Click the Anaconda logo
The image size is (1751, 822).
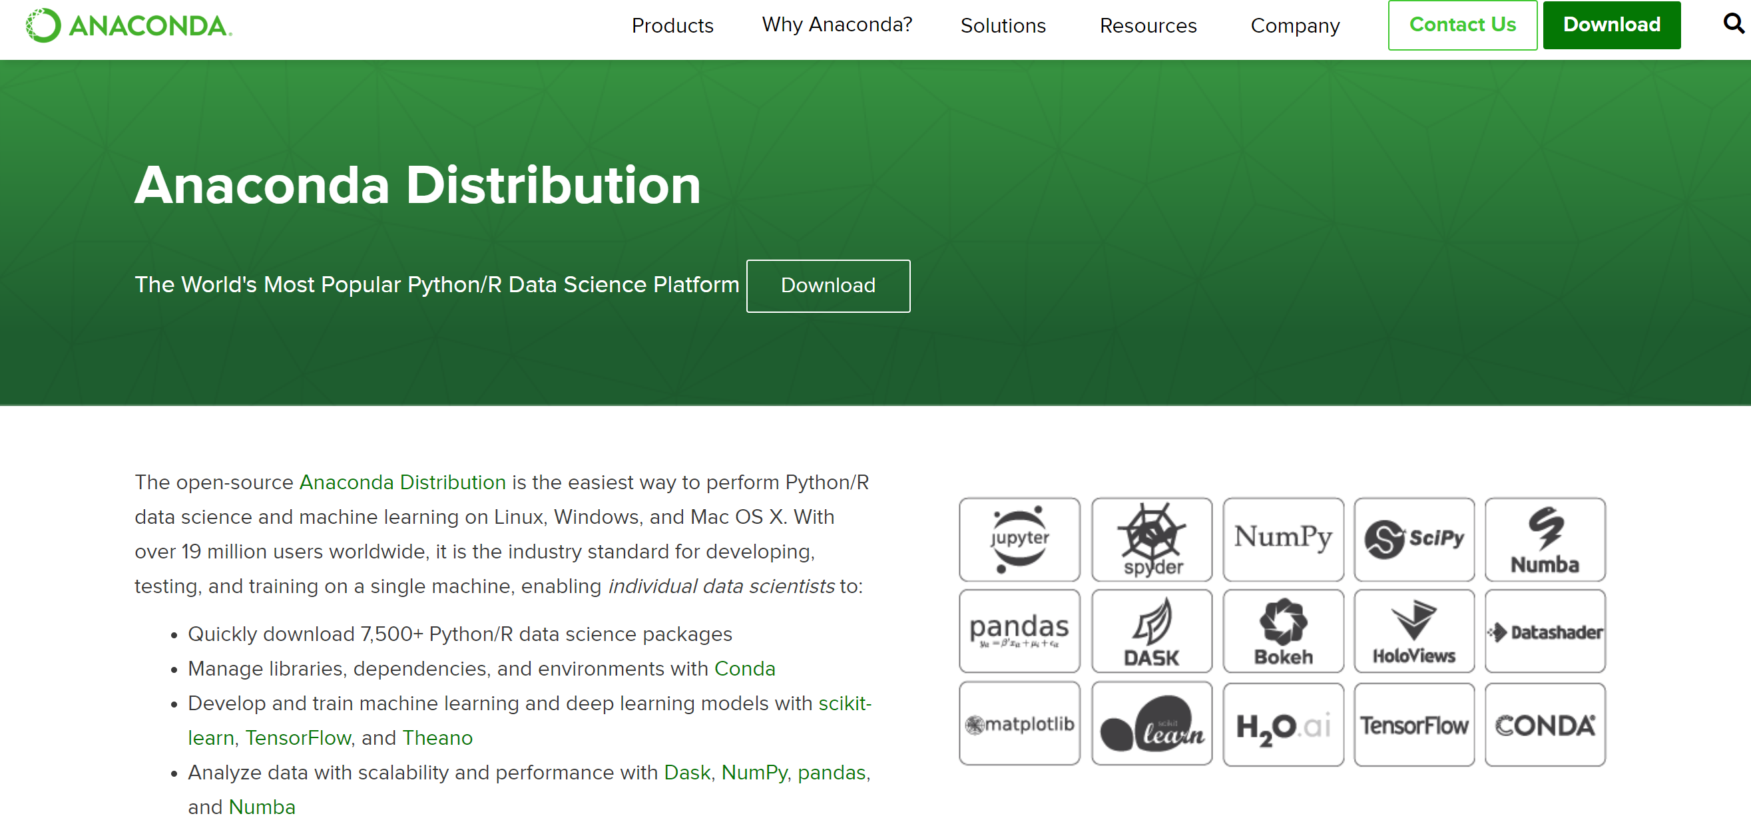[x=129, y=26]
